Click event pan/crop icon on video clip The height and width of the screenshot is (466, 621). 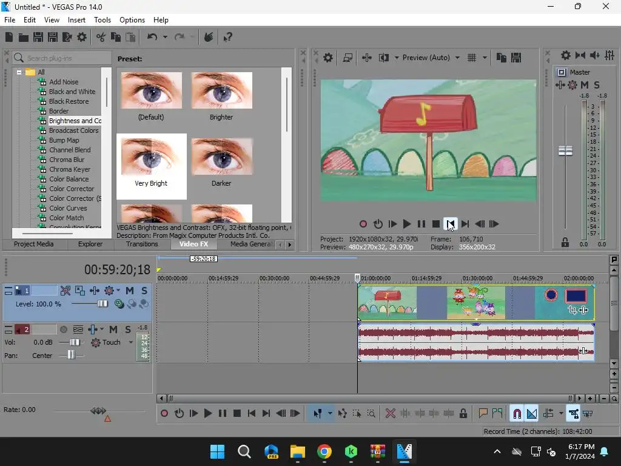572,310
